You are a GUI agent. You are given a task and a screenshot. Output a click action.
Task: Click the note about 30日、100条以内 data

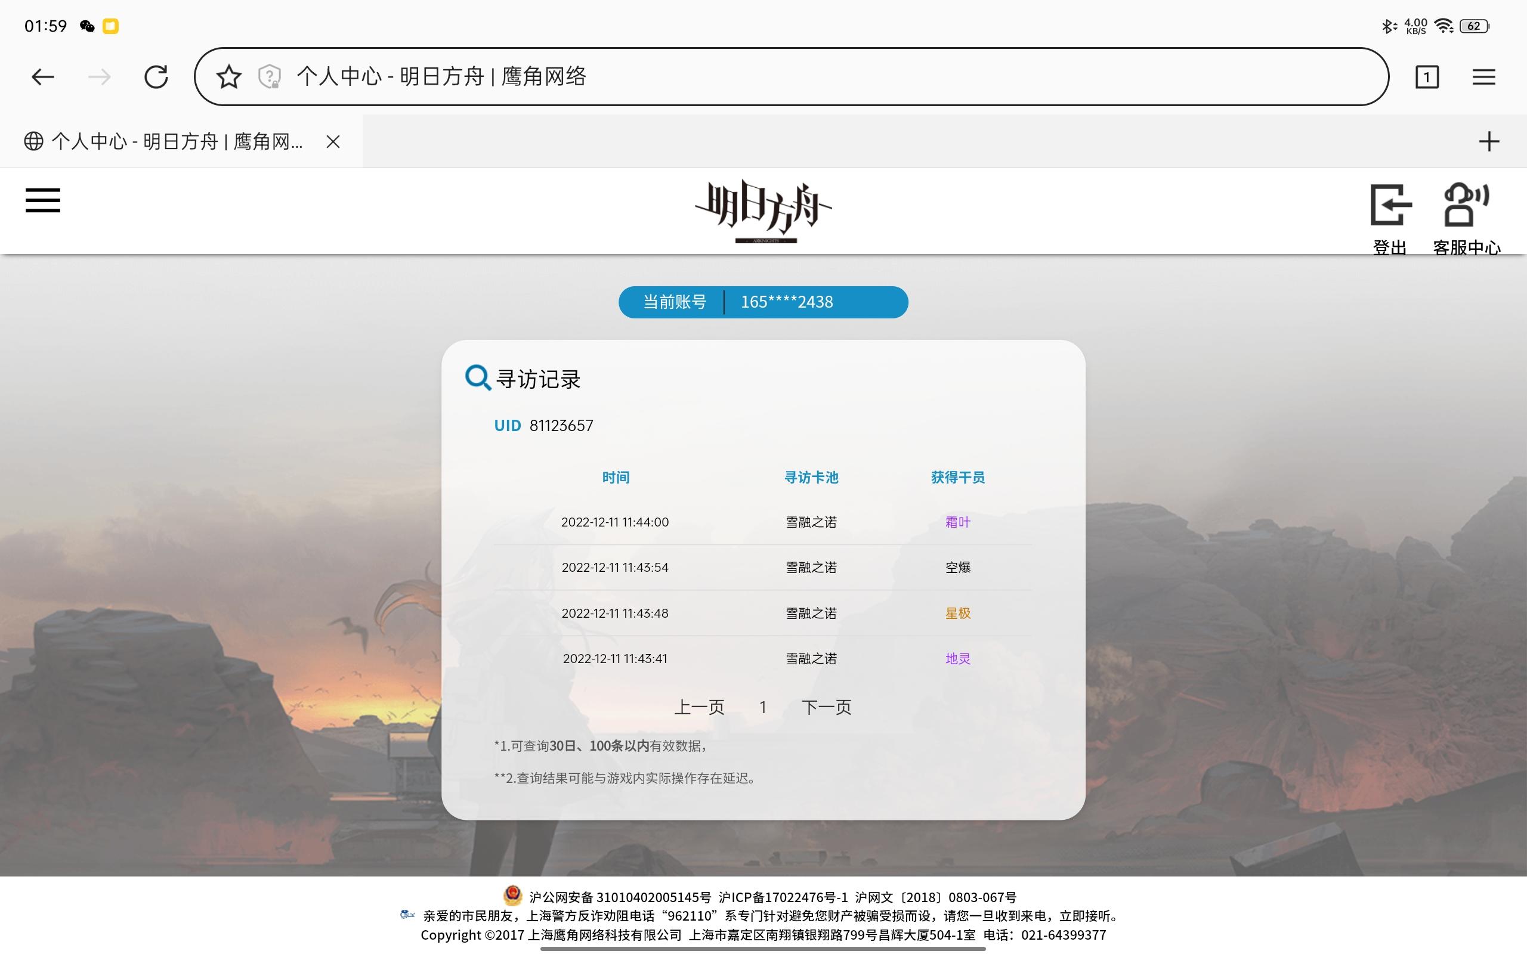point(600,747)
